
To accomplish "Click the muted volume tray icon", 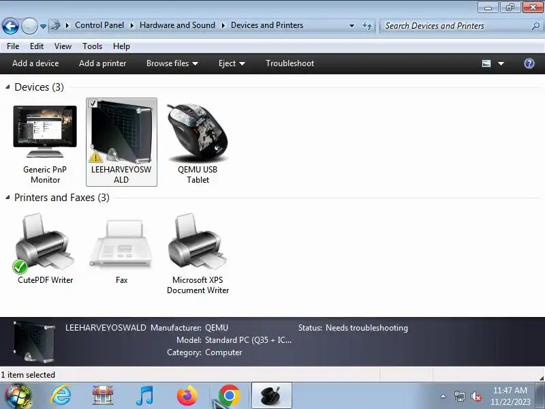I will tap(476, 396).
